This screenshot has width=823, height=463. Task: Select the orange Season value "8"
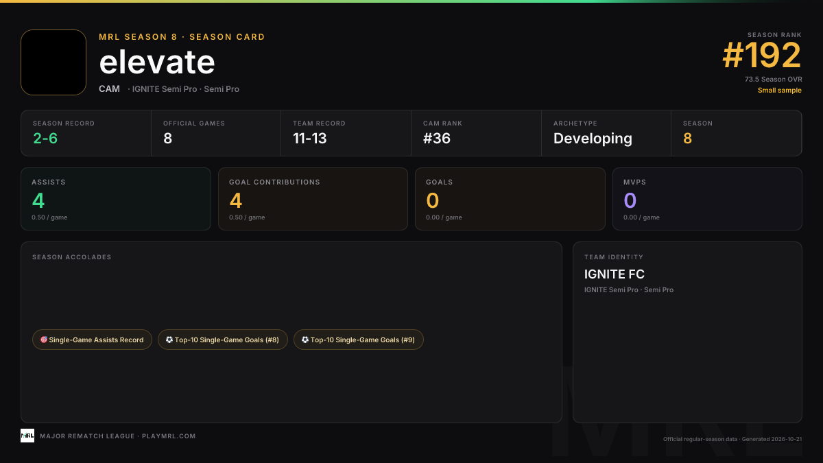pos(687,139)
